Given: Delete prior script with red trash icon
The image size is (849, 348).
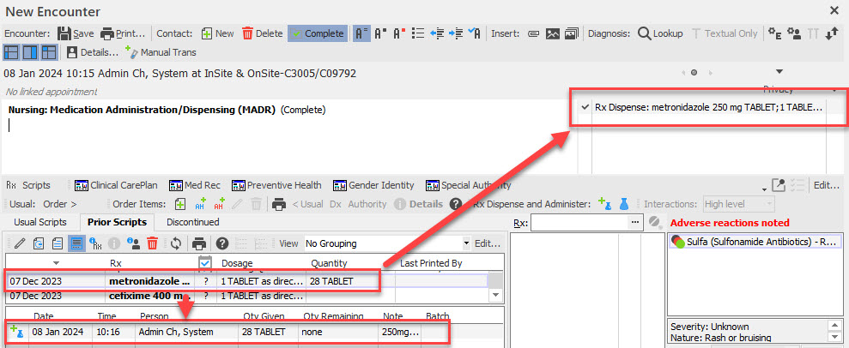Looking at the screenshot, I should (152, 243).
